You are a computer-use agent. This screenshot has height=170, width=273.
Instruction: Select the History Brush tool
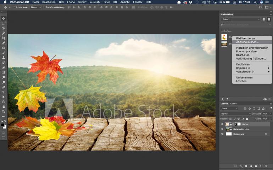click(x=4, y=63)
